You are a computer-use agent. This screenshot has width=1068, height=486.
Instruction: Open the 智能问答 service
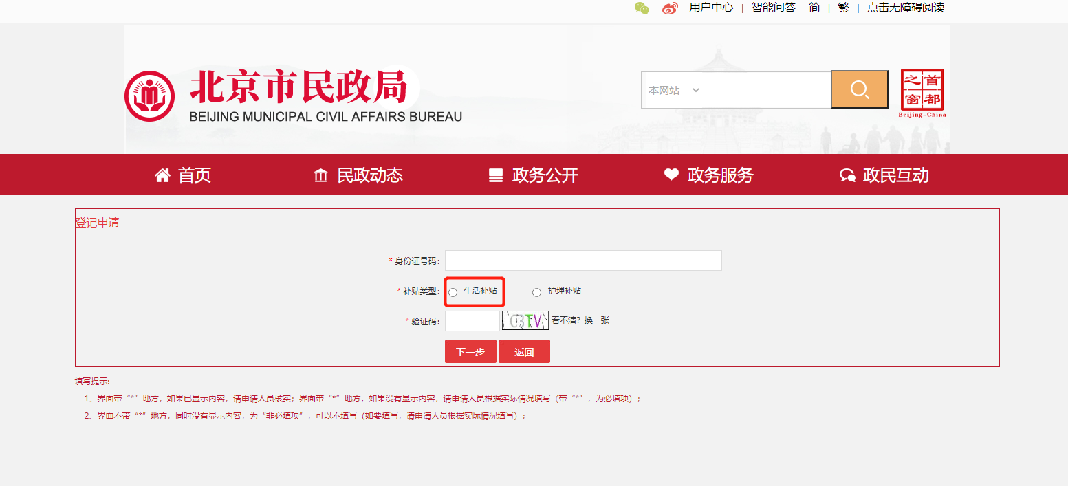click(773, 8)
